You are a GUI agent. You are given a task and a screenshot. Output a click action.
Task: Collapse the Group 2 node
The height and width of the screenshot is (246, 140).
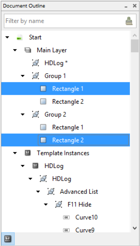23,114
